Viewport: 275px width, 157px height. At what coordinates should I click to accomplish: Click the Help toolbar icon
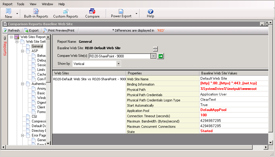tap(150, 11)
